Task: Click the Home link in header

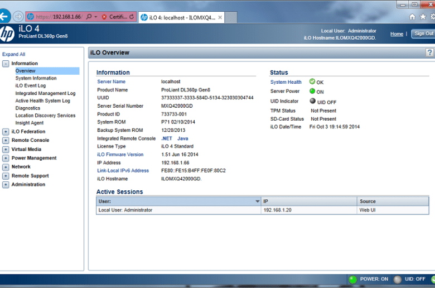Action: [397, 34]
